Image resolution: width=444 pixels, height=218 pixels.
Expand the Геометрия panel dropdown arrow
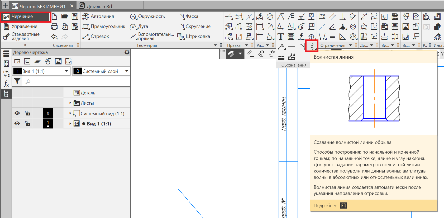(x=215, y=45)
